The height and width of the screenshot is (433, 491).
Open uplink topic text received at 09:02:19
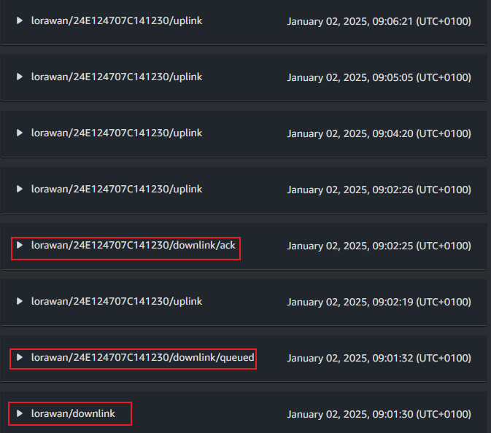tap(117, 301)
